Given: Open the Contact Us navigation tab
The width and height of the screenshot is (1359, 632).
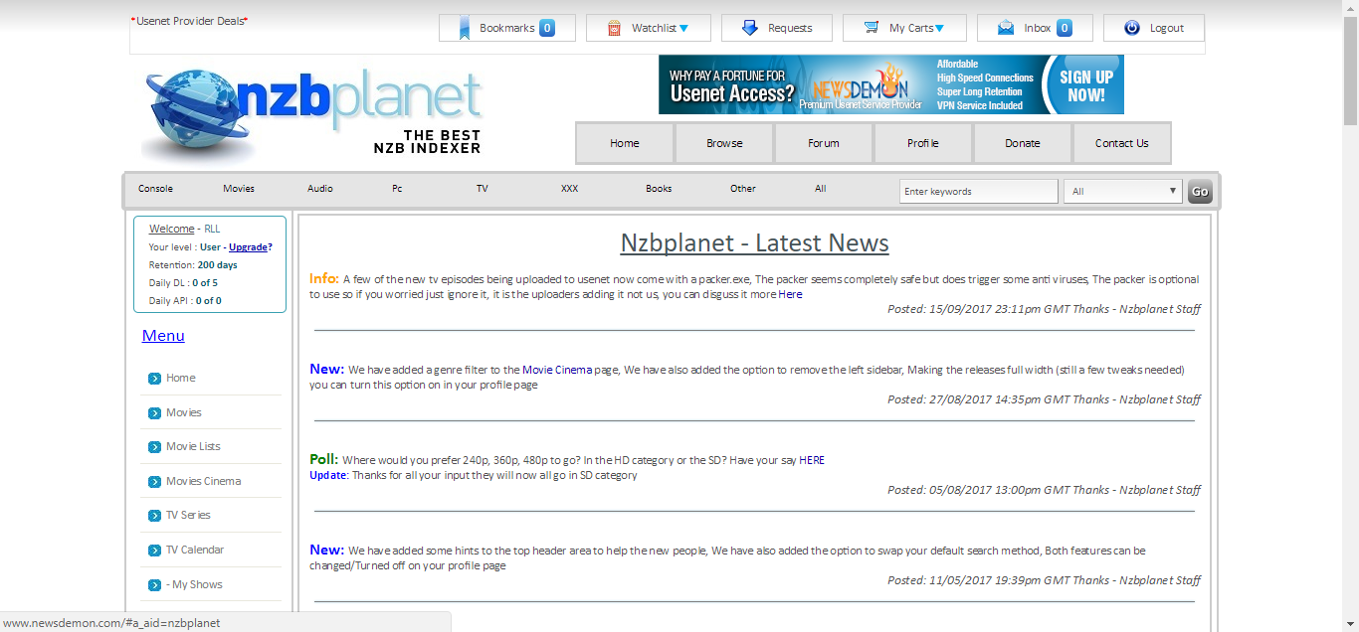Looking at the screenshot, I should [x=1122, y=143].
